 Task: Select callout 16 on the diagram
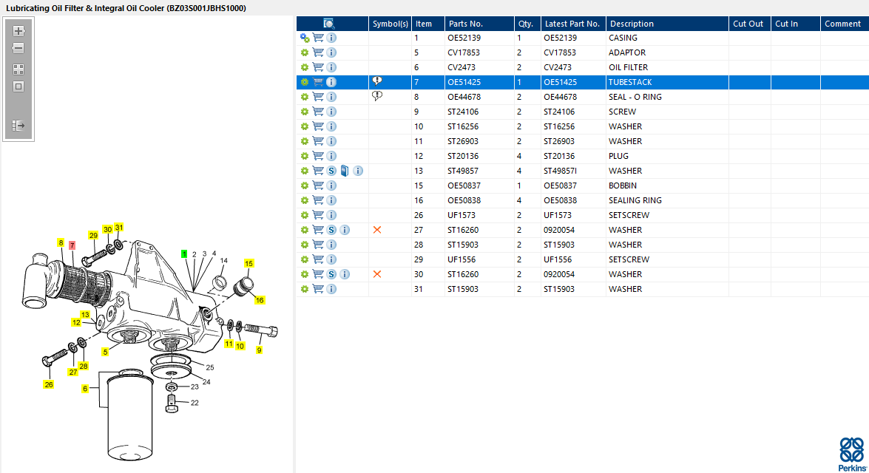coord(260,300)
